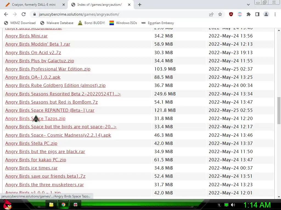Download Angry Birds Plus by Galactuz.zip

point(40,61)
